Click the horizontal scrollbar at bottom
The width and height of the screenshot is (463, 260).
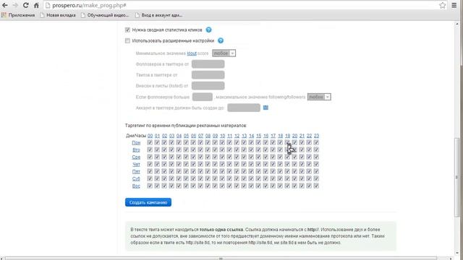coord(221,259)
